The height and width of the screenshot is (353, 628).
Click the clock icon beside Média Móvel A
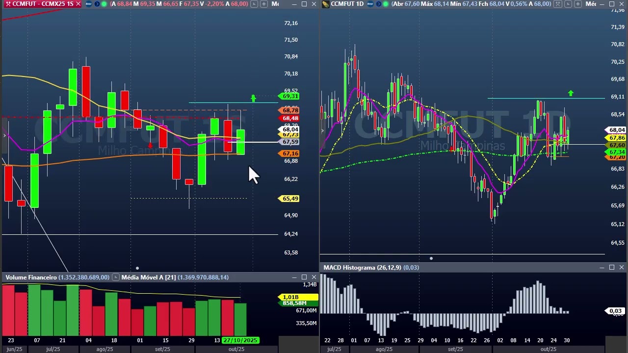click(x=115, y=277)
